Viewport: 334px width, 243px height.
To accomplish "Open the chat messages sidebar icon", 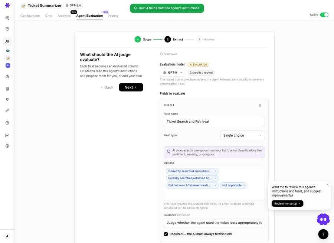I will click(x=7, y=18).
